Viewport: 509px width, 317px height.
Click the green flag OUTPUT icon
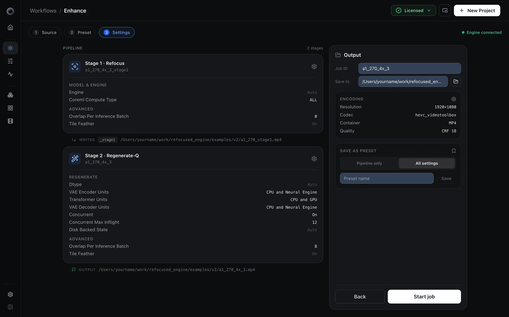pyautogui.click(x=74, y=270)
